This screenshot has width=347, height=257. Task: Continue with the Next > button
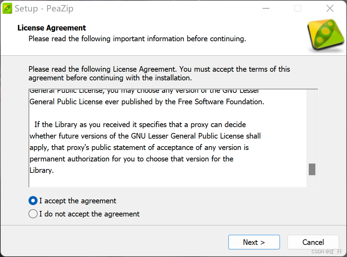254,242
